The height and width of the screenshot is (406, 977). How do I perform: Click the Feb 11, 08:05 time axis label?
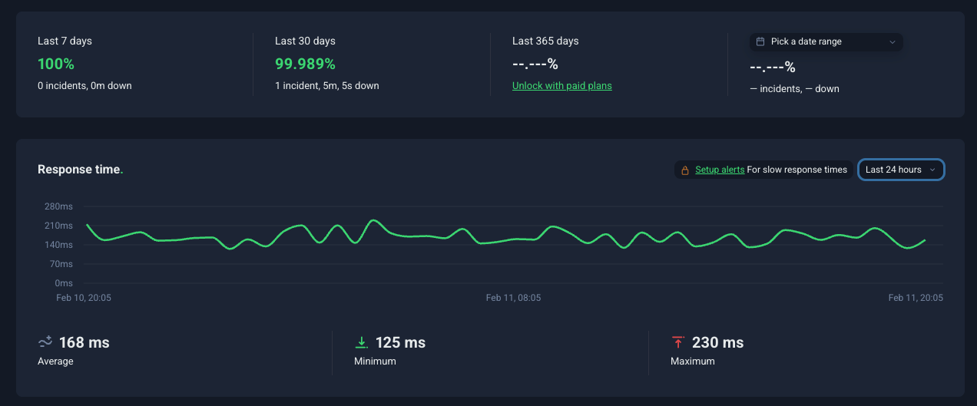[513, 298]
